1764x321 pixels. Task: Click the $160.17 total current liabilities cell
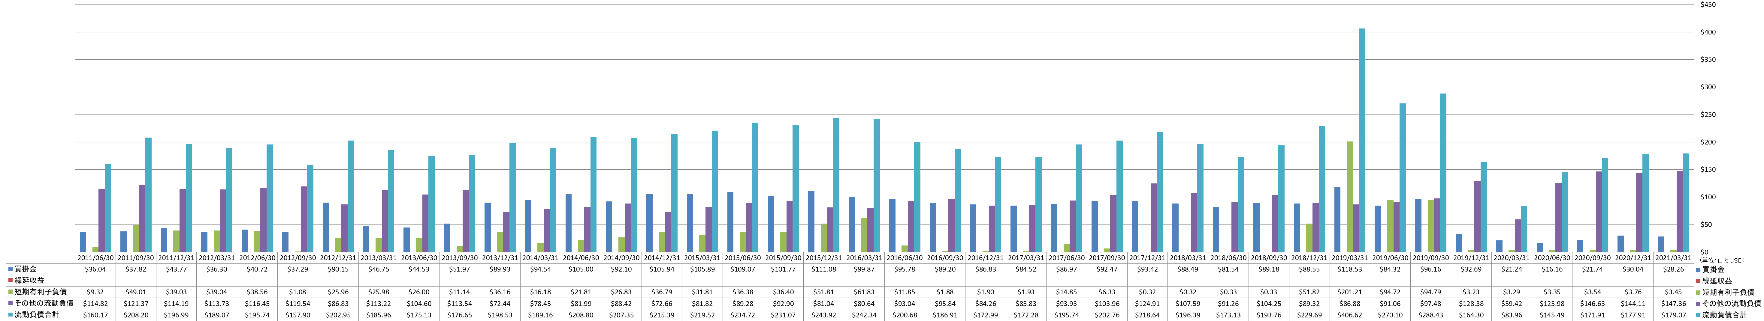(95, 314)
